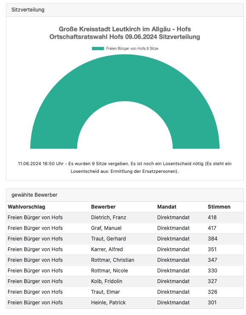Click the row for Graf, Manuel
Screen dimensions: 246x315
(x=125, y=228)
